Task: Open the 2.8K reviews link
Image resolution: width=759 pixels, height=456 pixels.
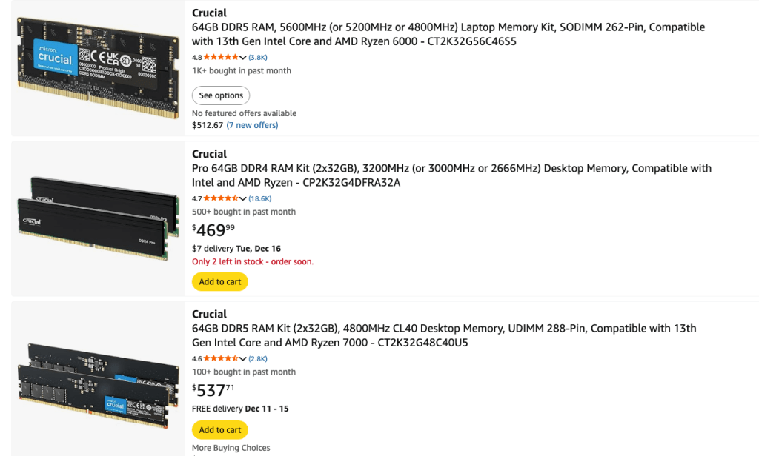Action: pos(259,358)
